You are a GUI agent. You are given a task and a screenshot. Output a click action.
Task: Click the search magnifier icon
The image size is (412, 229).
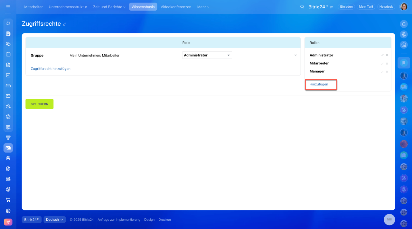click(x=302, y=7)
